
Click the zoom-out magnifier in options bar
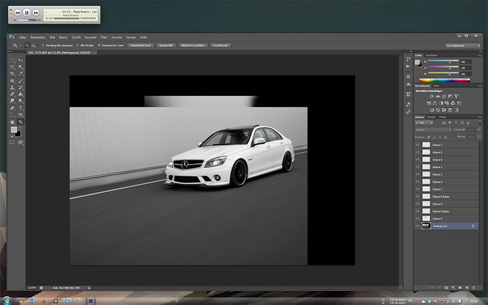[34, 45]
